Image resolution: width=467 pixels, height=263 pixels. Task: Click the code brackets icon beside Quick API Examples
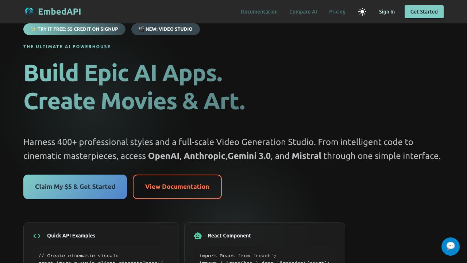pos(37,236)
